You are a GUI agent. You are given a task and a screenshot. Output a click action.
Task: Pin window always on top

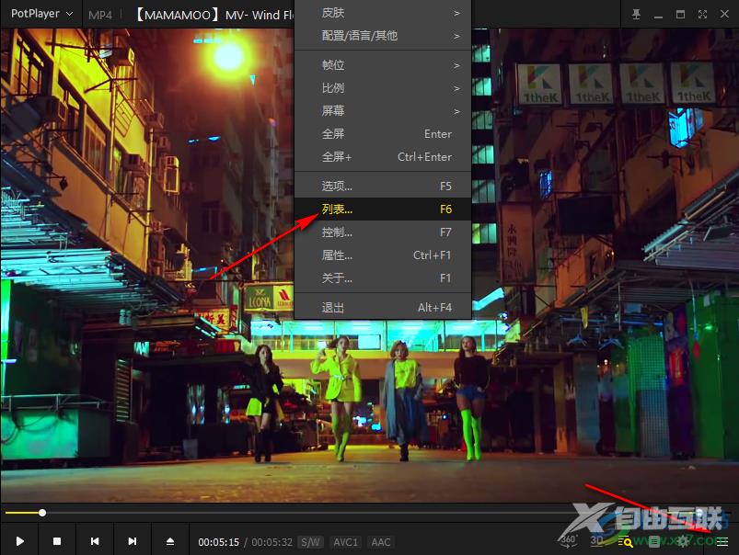[x=636, y=14]
